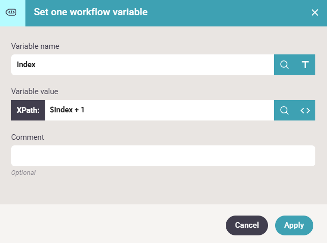Click the workflow variable icon in header
The image size is (327, 243).
coord(11,12)
